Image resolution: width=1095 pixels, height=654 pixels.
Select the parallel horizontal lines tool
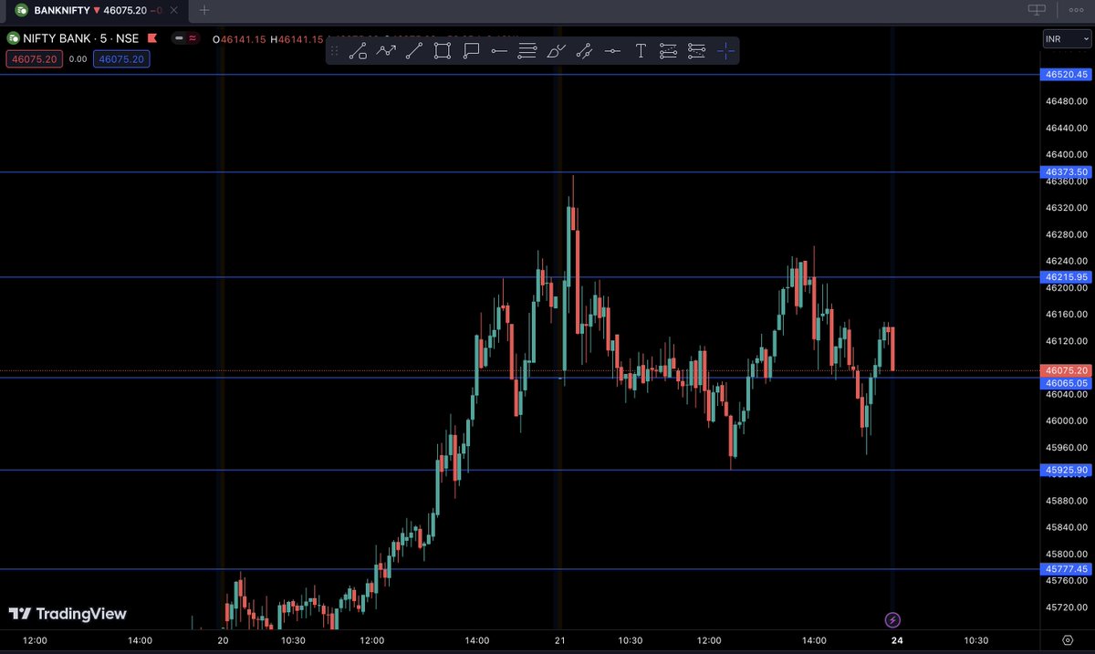[x=527, y=51]
